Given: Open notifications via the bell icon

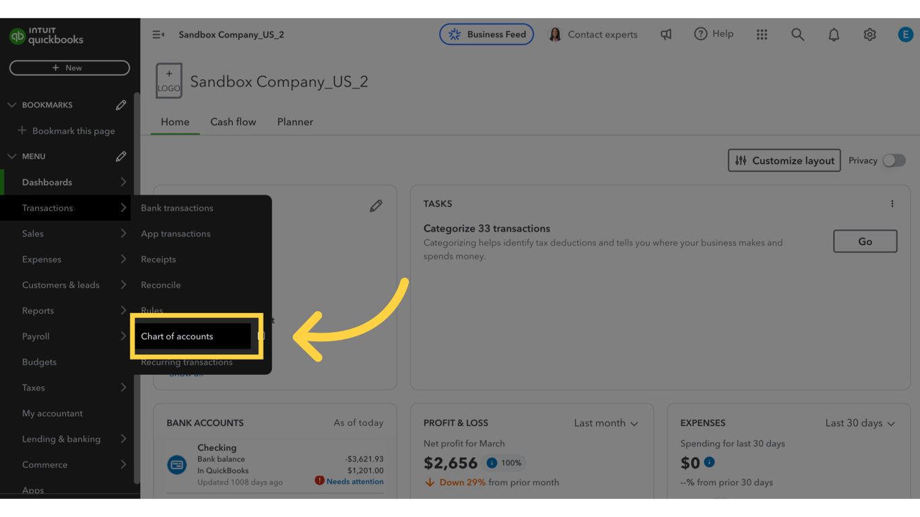Looking at the screenshot, I should 833,34.
